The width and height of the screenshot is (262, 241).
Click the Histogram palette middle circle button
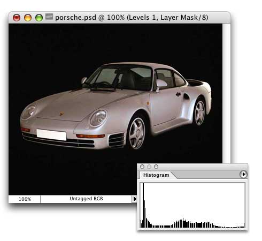point(149,167)
